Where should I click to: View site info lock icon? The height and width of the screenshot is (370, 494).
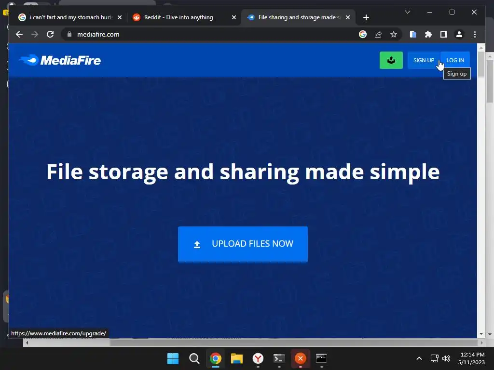point(69,34)
